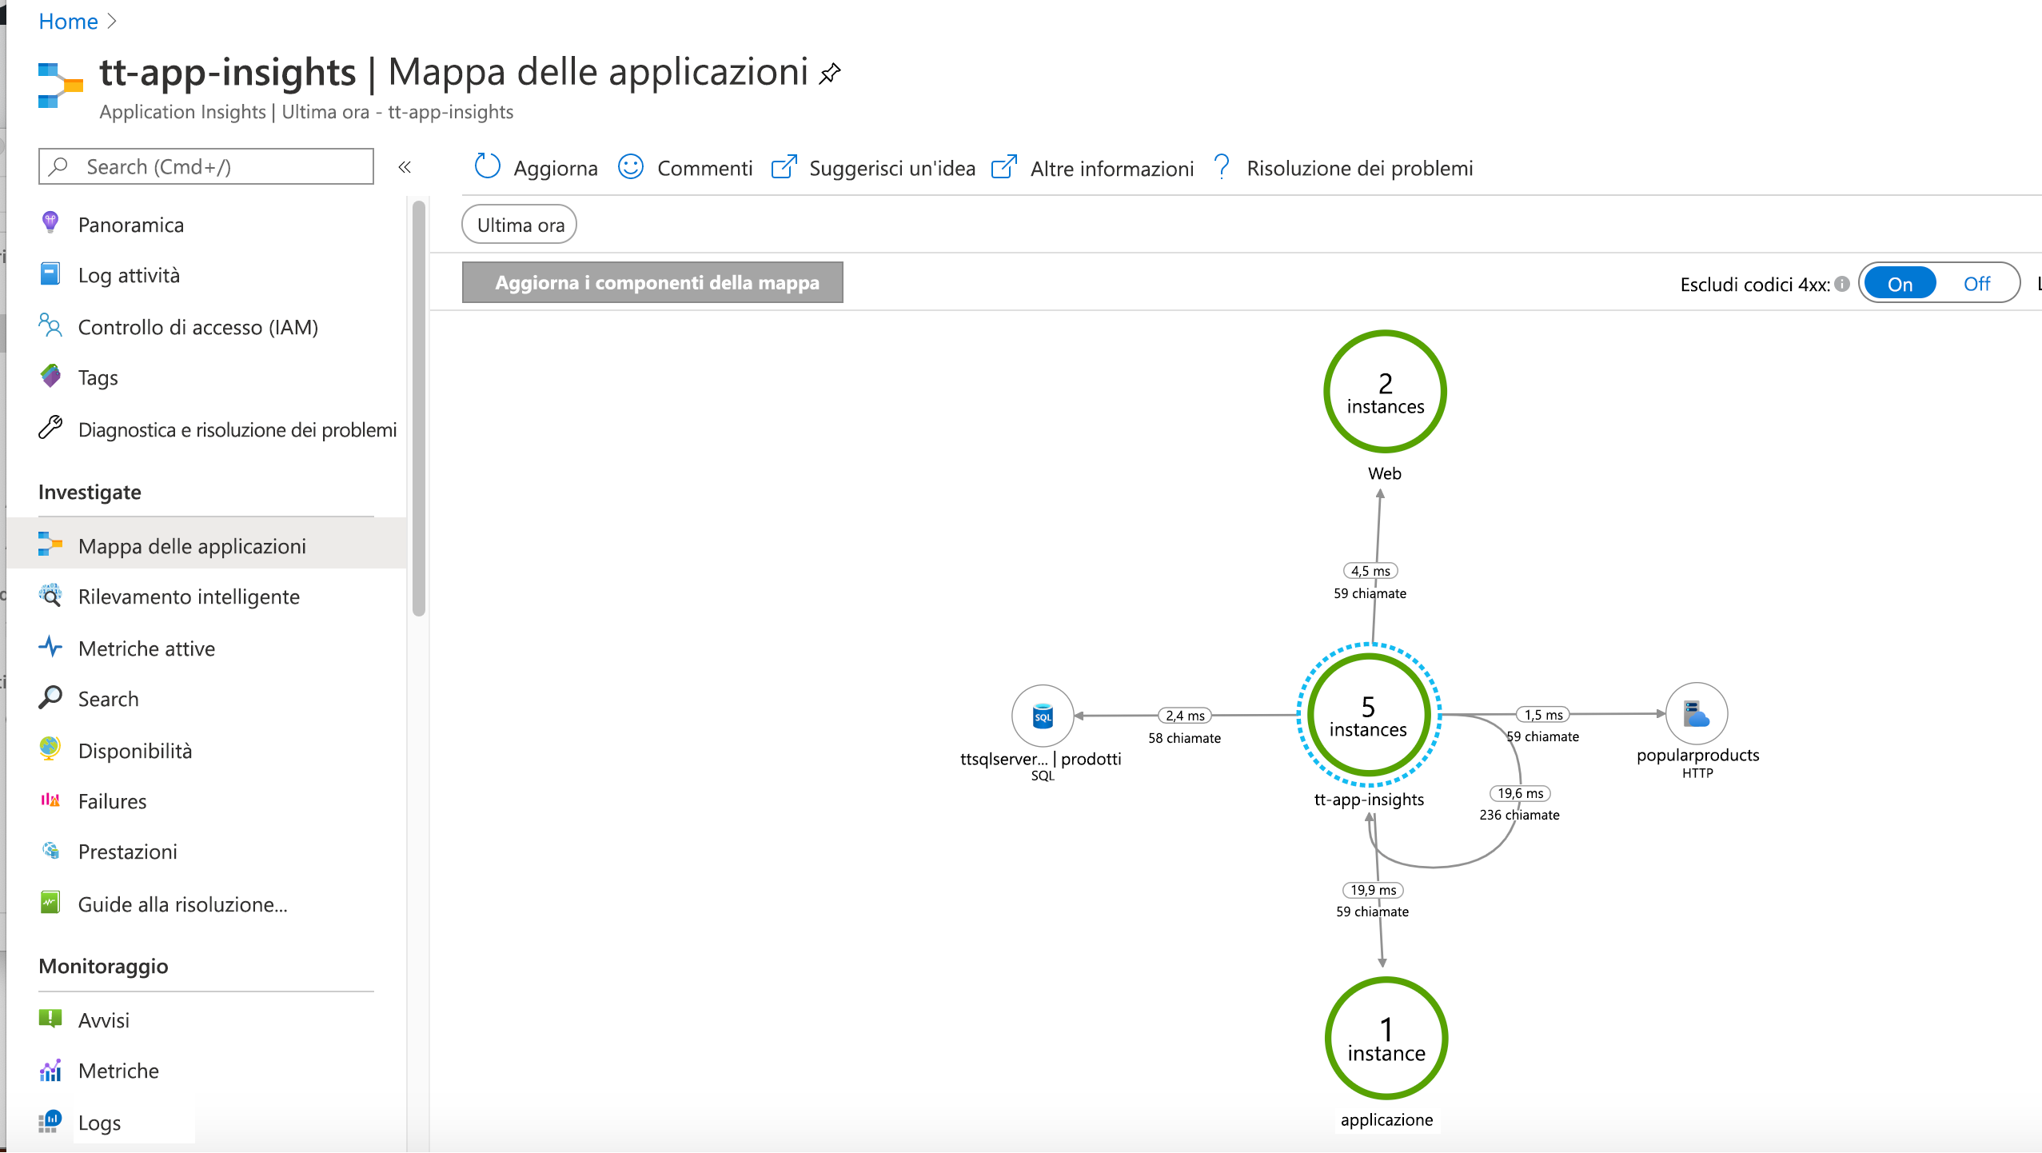Click the info icon next to Escludi codici 4xx
The height and width of the screenshot is (1153, 2042).
1842,284
